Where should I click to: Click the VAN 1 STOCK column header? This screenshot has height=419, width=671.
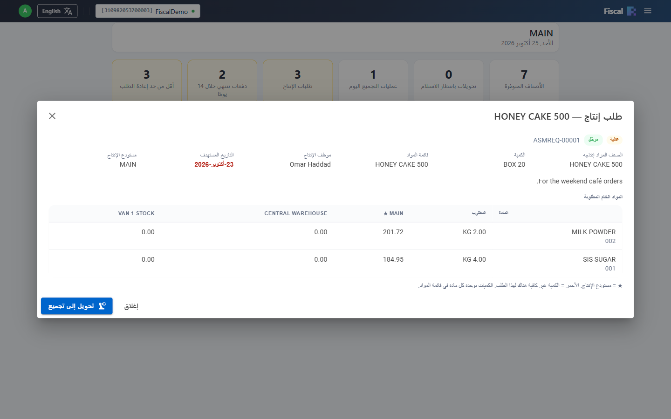[136, 213]
